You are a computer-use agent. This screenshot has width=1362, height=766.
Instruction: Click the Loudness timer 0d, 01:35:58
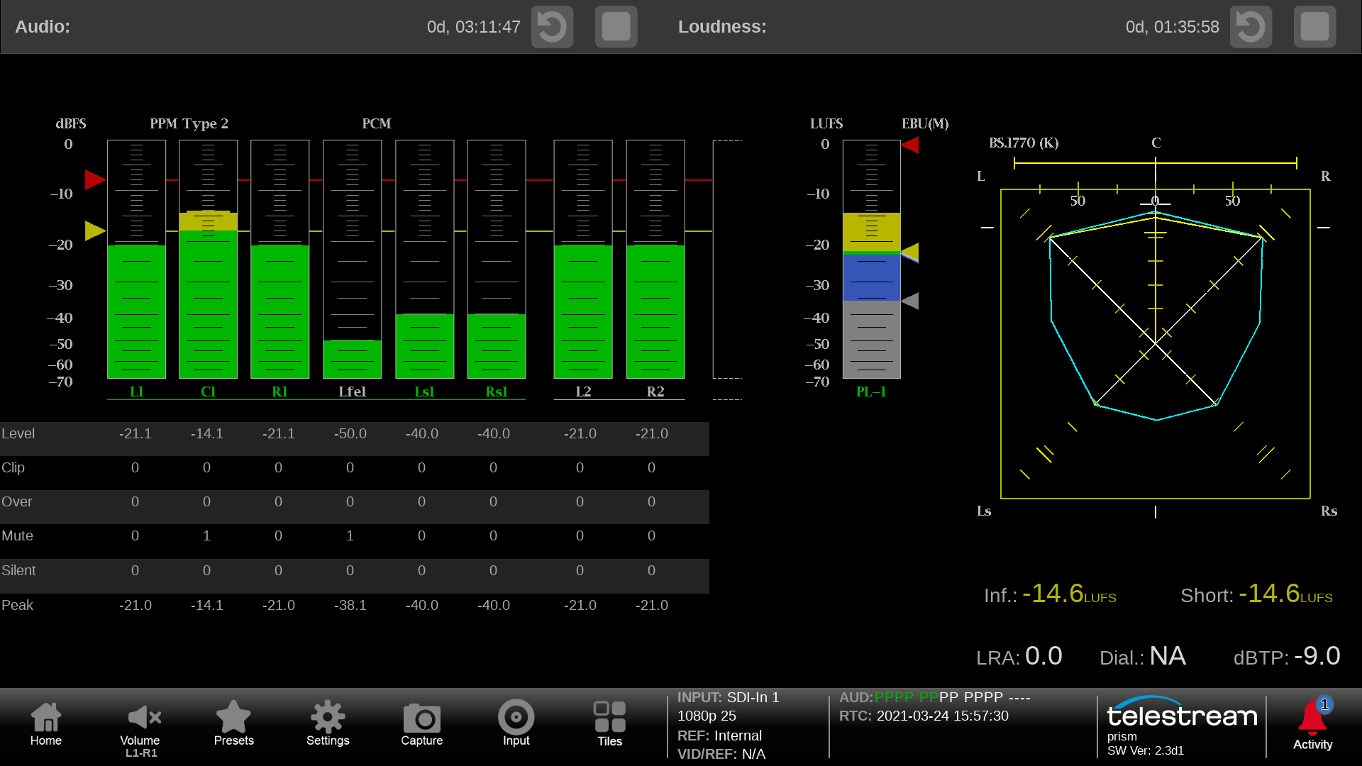click(1173, 27)
